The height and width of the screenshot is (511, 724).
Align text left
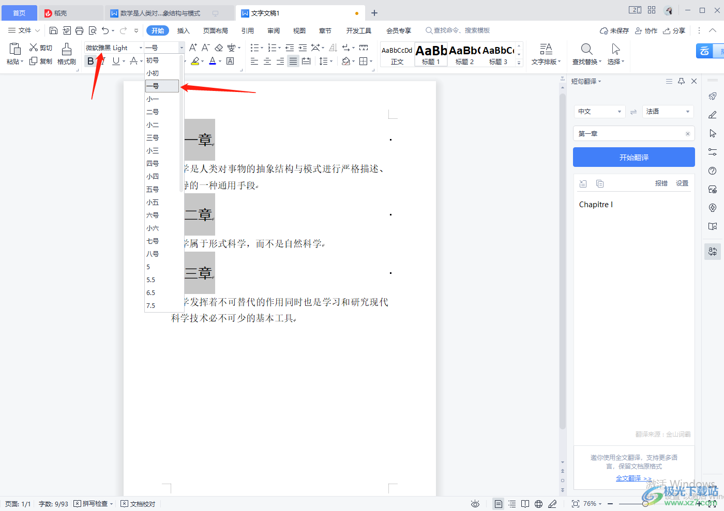(x=254, y=61)
